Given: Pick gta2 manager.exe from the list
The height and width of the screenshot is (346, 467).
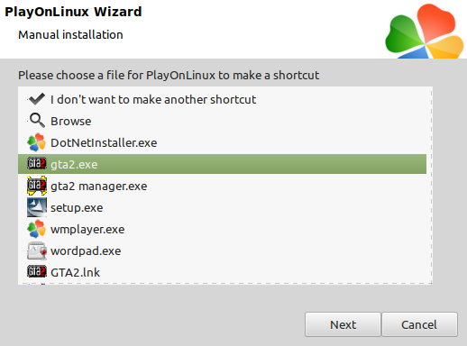Looking at the screenshot, I should [222, 186].
